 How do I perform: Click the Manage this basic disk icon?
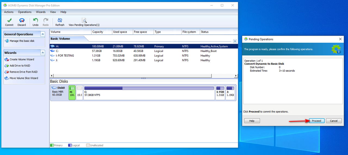7,41
